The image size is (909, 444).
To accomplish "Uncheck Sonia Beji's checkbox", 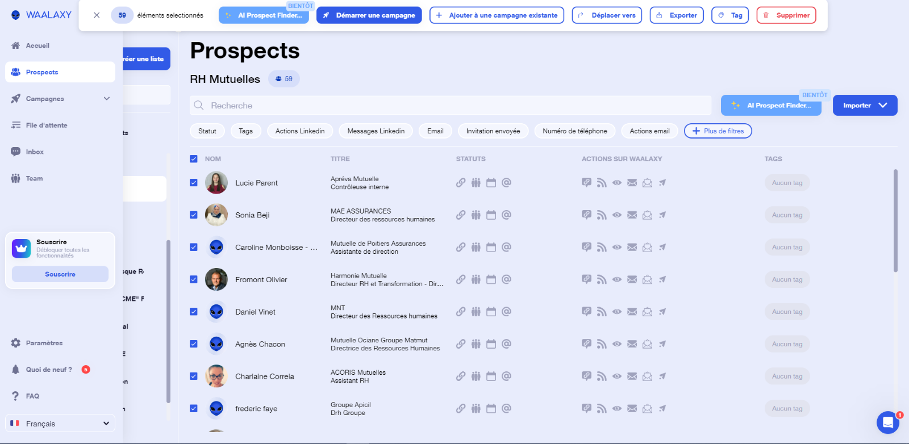I will pyautogui.click(x=194, y=215).
